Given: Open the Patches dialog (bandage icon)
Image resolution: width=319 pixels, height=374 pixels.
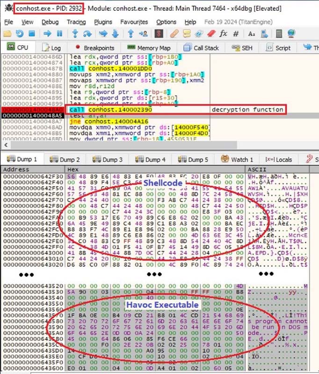Looking at the screenshot, I should (174, 34).
